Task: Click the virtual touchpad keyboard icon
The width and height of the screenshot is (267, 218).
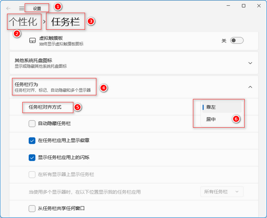Action: (x=32, y=41)
